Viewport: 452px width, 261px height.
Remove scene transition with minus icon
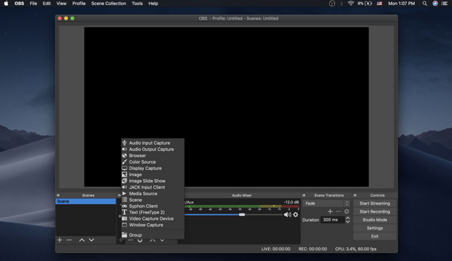tap(338, 211)
